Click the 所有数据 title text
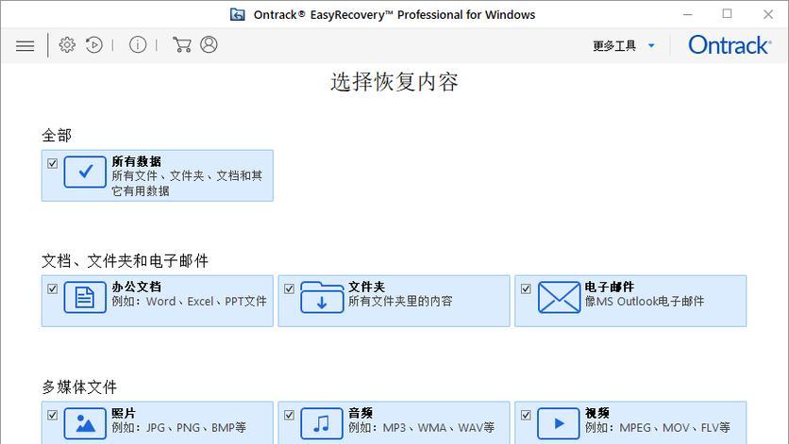Viewport: 789px width, 444px height. point(136,161)
